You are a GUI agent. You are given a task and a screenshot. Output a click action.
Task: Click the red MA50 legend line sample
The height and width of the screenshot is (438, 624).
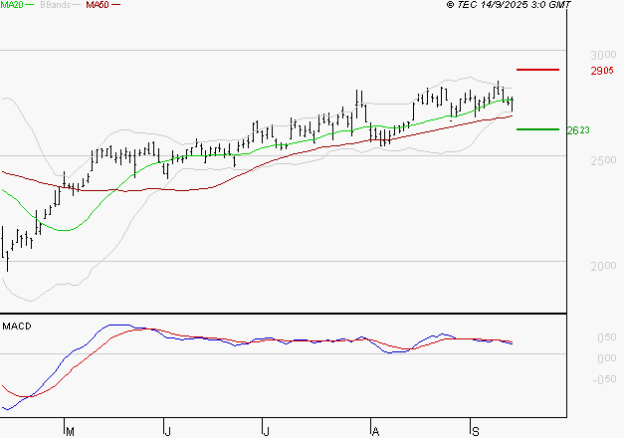coord(116,6)
